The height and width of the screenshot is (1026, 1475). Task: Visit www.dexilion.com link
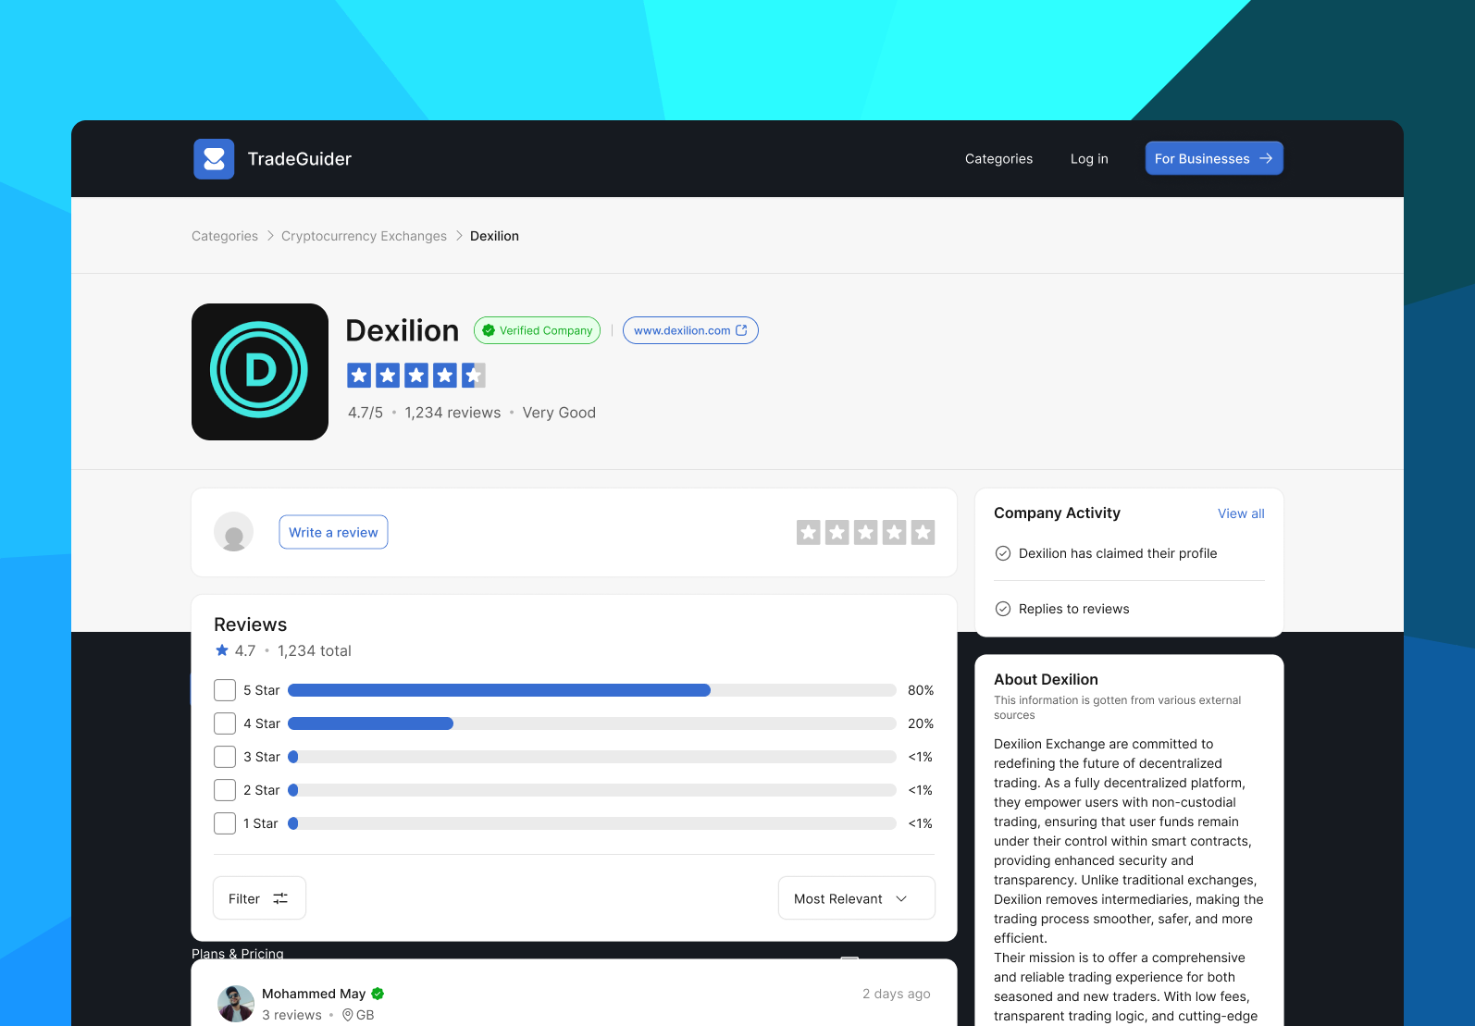[690, 330]
